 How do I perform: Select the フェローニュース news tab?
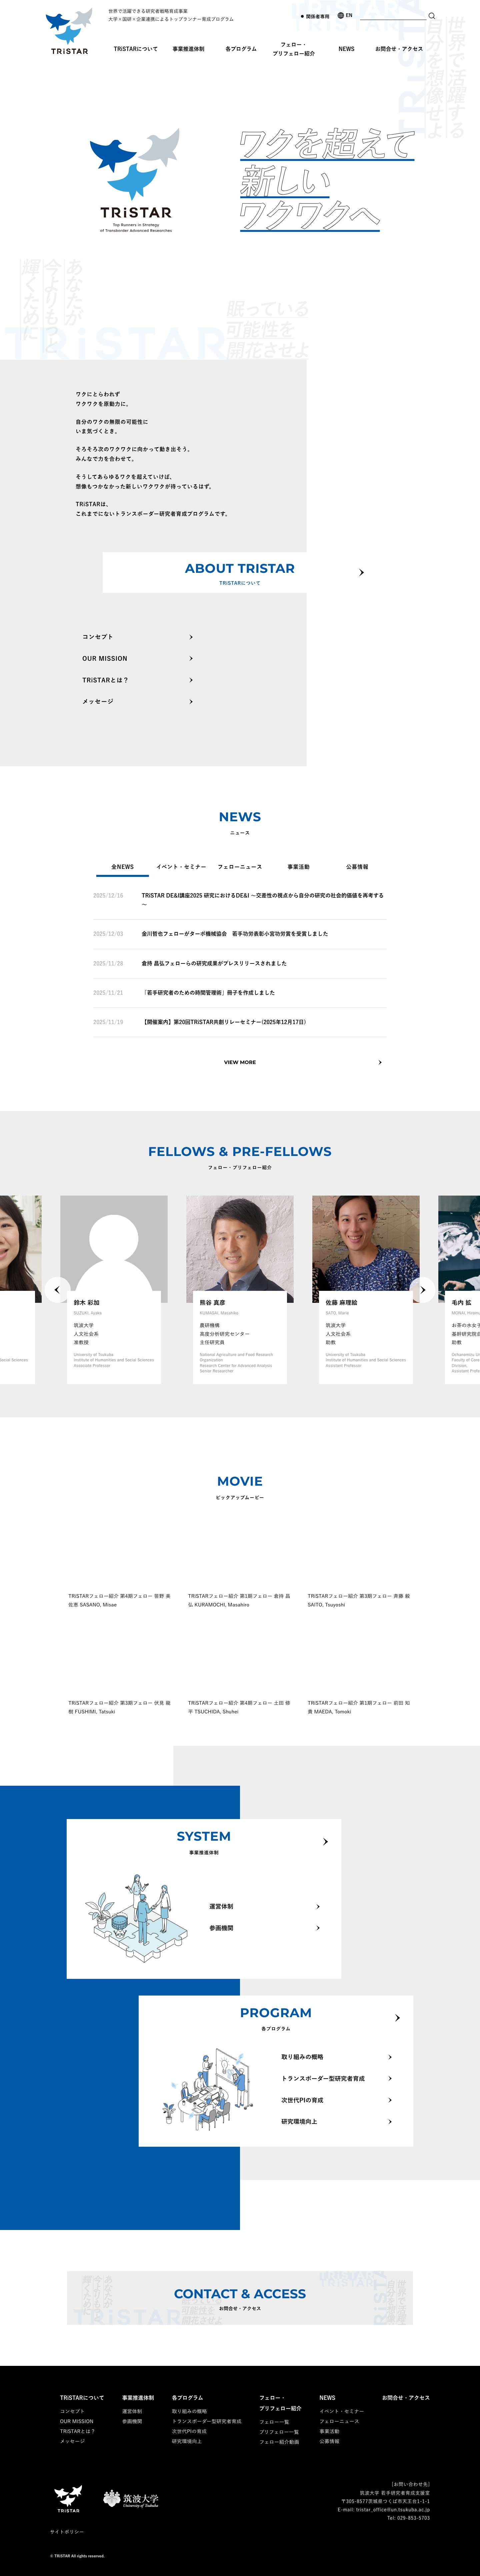coord(240,867)
